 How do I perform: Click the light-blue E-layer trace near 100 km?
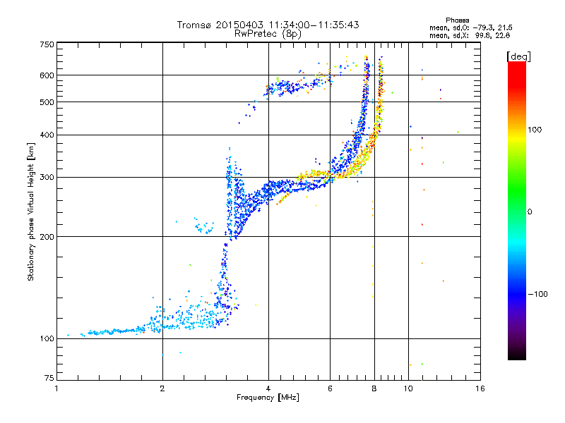(x=115, y=331)
